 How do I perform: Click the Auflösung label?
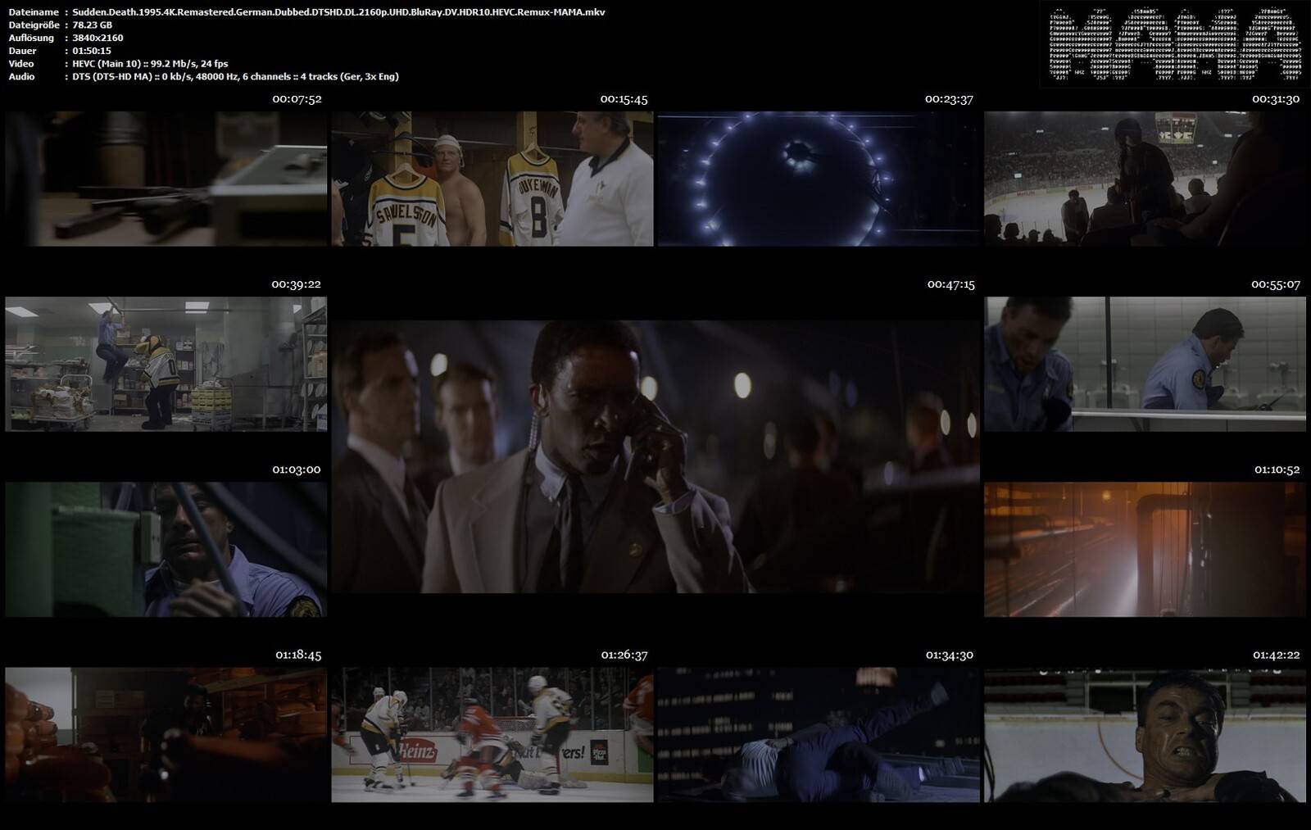point(31,38)
